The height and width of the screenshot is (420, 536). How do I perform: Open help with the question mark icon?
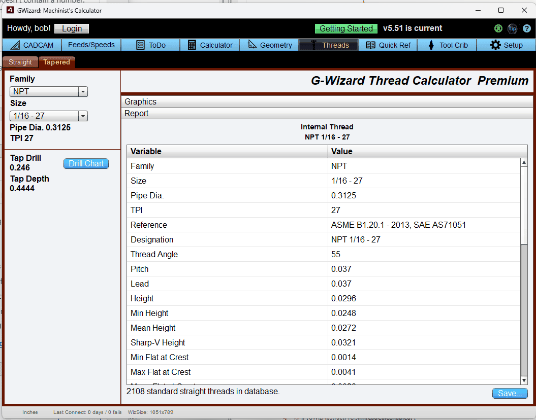[527, 29]
